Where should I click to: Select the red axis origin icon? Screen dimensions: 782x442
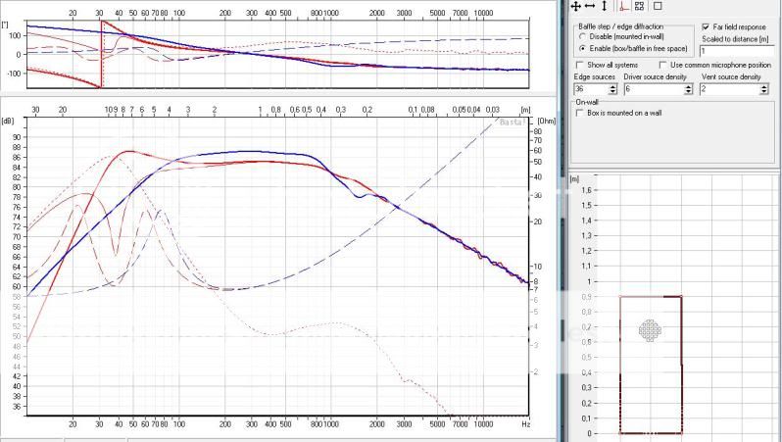623,6
